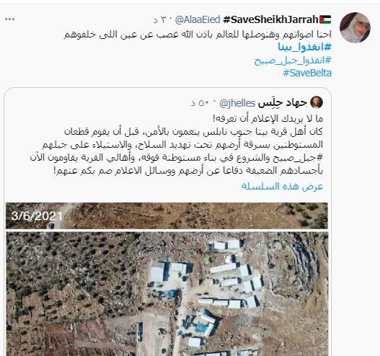Click the quoted paragraph mentioning المستوطنين

click(x=177, y=151)
